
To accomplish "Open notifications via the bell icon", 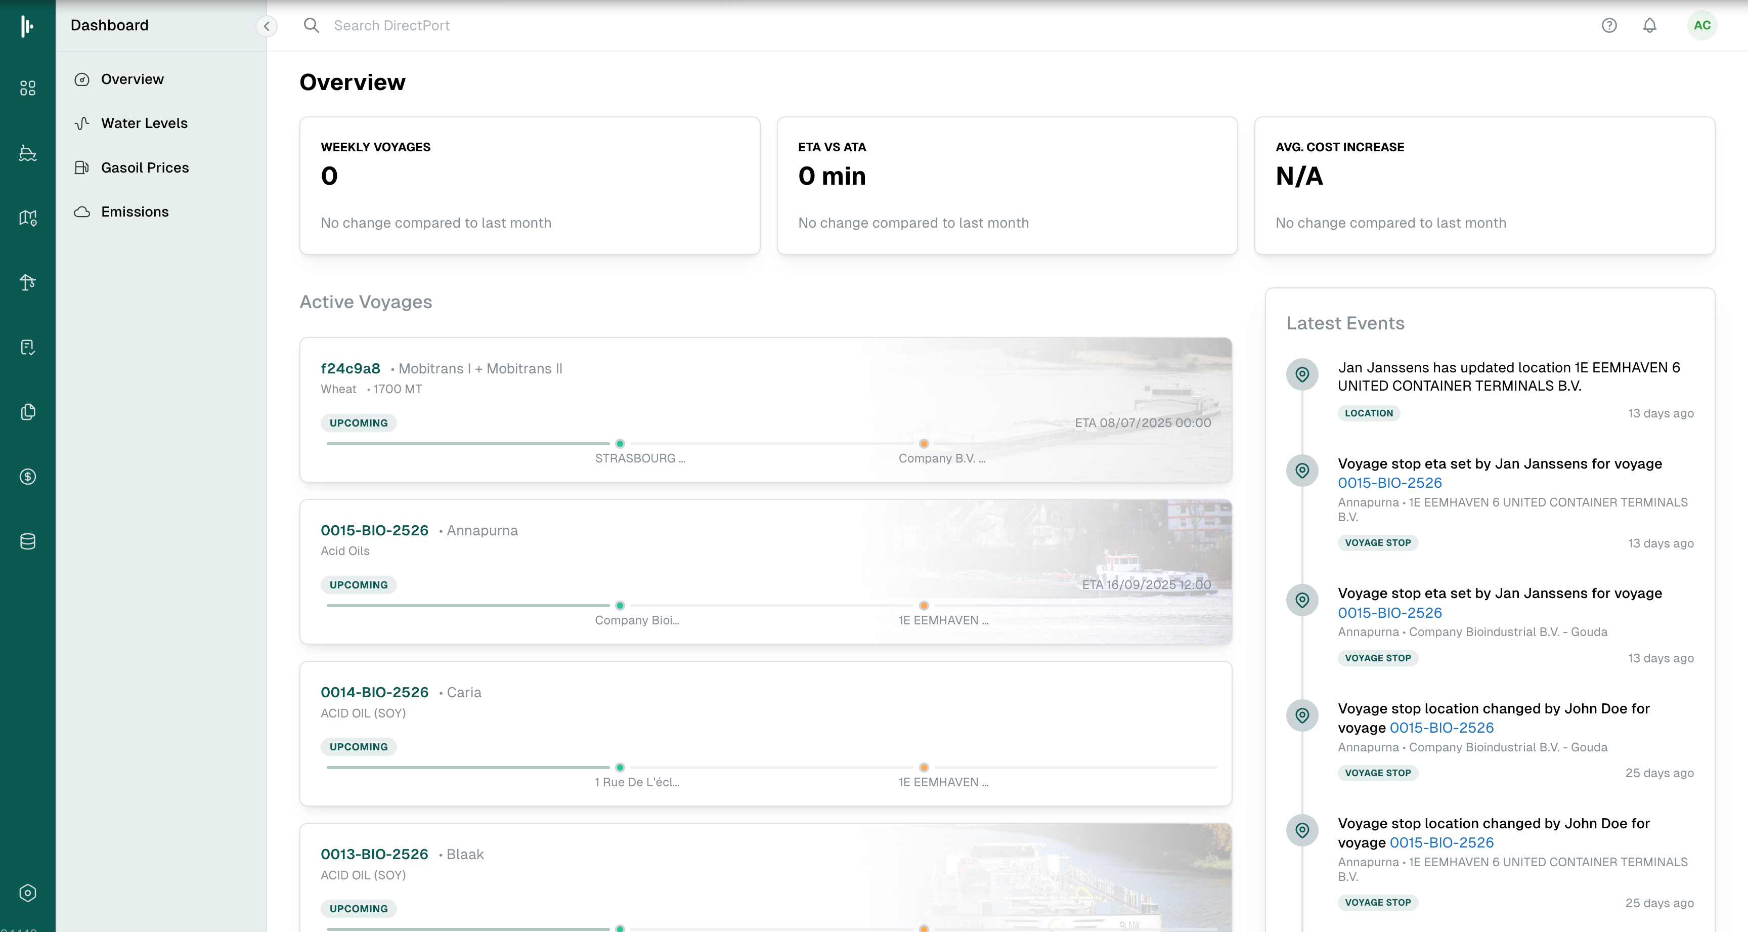I will (x=1649, y=25).
